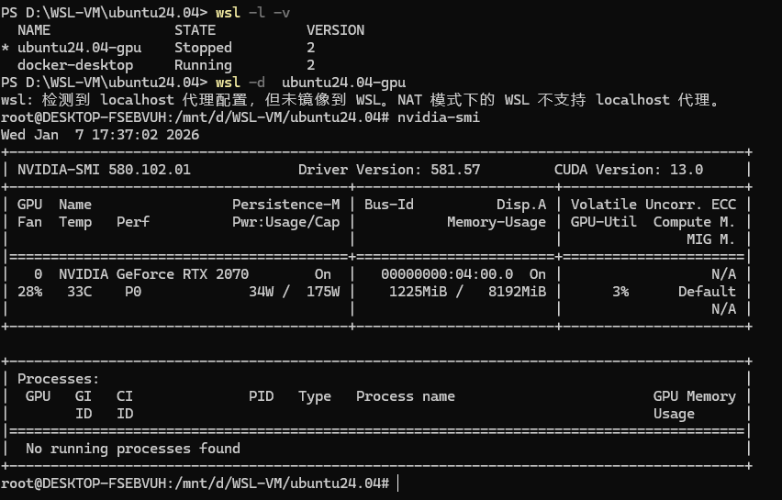This screenshot has height=500, width=782.
Task: Click the 33C temperature reading
Action: pos(72,292)
